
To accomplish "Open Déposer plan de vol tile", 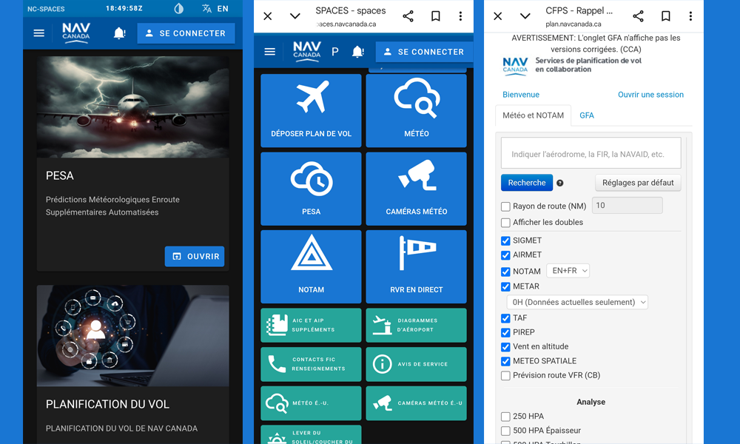I will coord(311,111).
